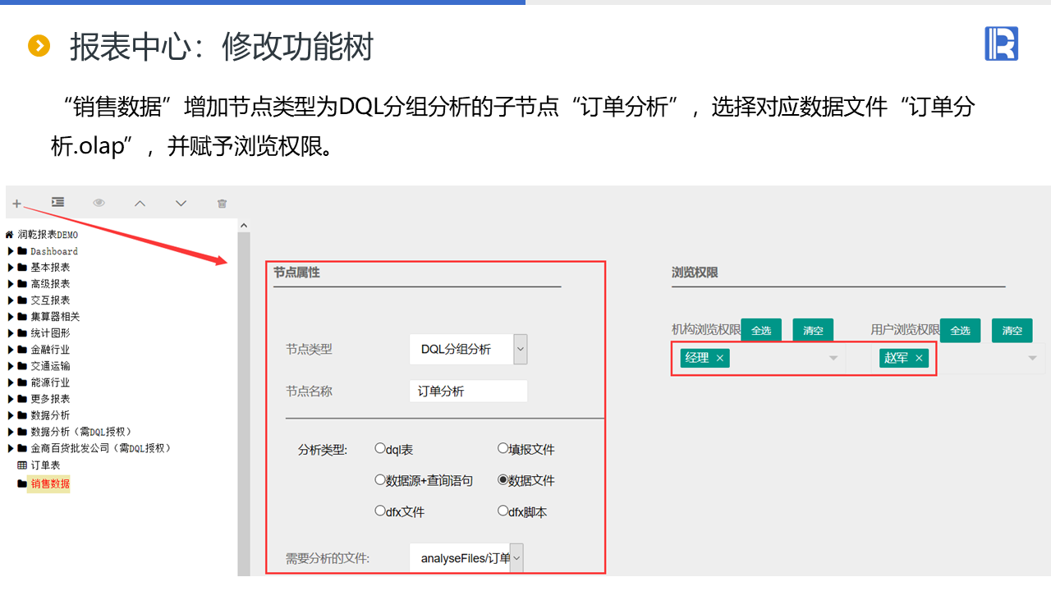Image resolution: width=1051 pixels, height=591 pixels.
Task: Remove the 经理 tag with its x
Action: (x=720, y=358)
